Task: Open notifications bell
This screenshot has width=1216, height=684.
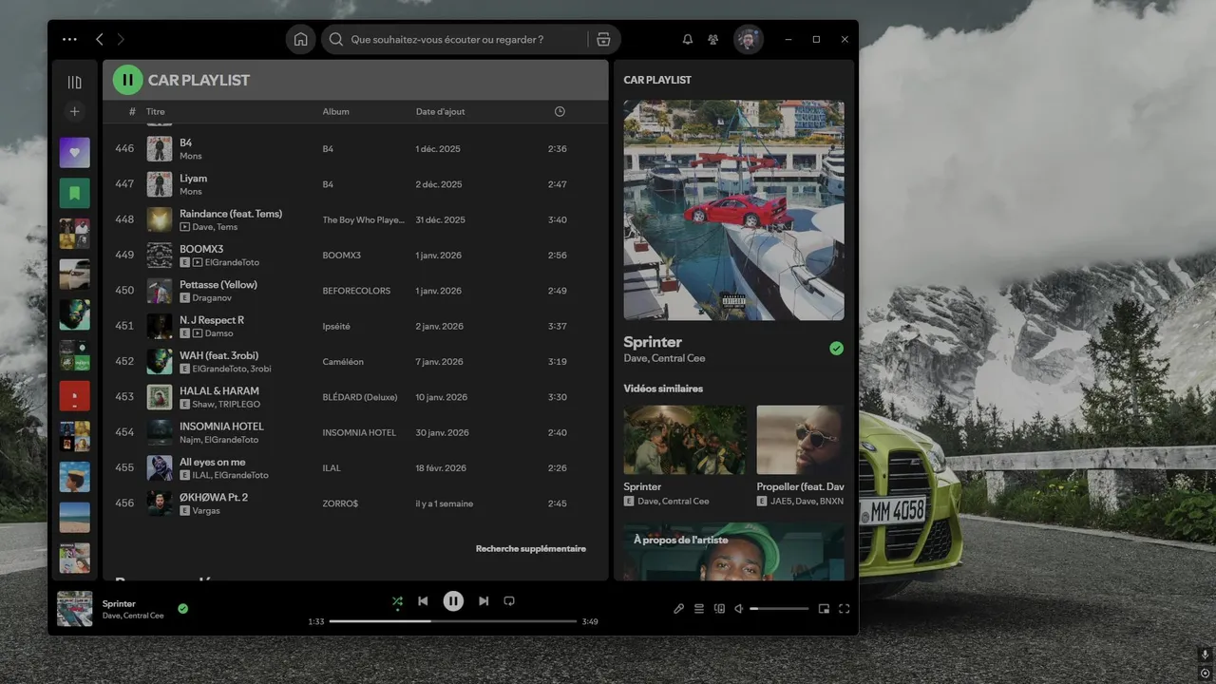Action: pos(688,40)
